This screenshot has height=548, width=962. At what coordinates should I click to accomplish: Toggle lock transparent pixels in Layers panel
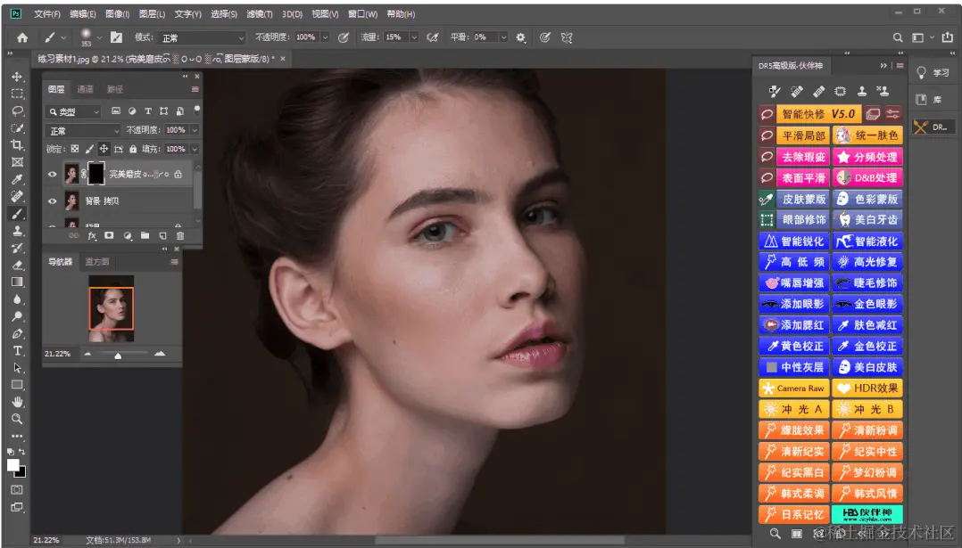click(75, 149)
